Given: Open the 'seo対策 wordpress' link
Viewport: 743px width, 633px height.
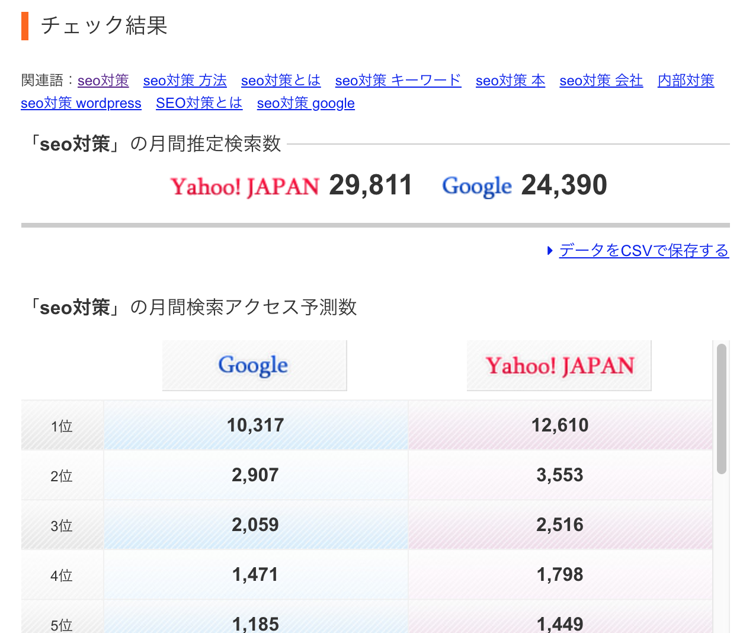Looking at the screenshot, I should [81, 103].
